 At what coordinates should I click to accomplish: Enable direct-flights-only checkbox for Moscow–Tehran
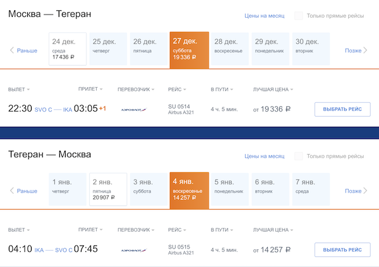298,15
